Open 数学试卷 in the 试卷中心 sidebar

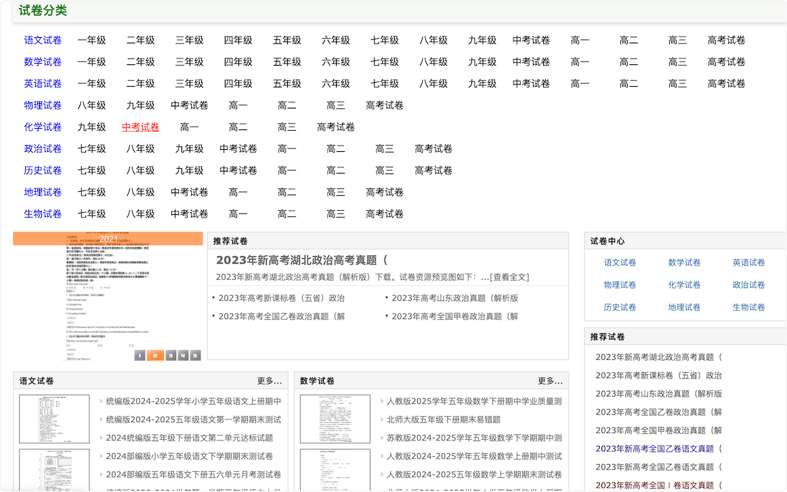coord(684,262)
